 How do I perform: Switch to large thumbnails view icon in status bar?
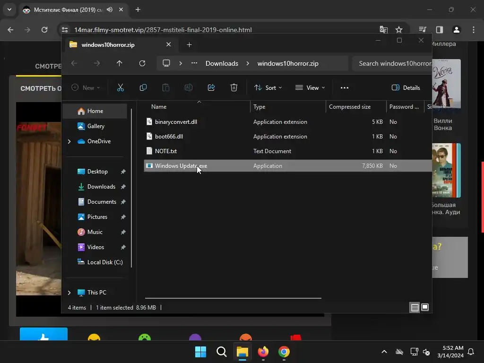[x=425, y=307]
